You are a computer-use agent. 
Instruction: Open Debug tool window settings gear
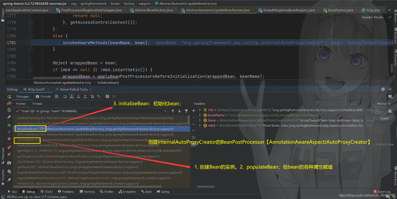[x=383, y=89]
